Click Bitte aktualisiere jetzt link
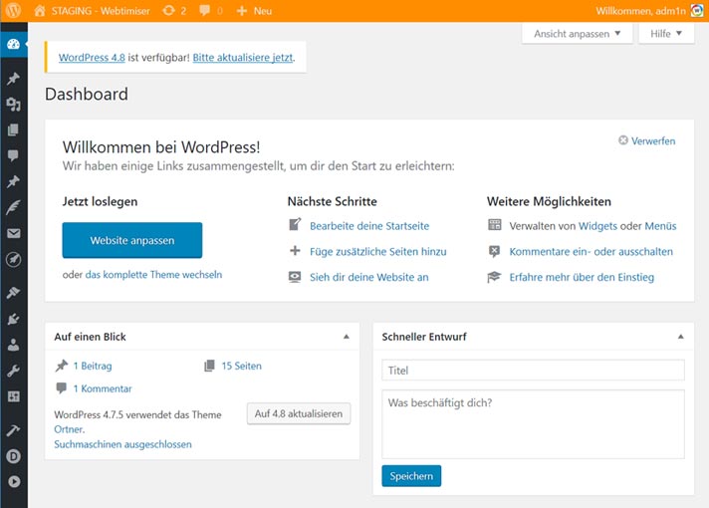 pos(243,58)
